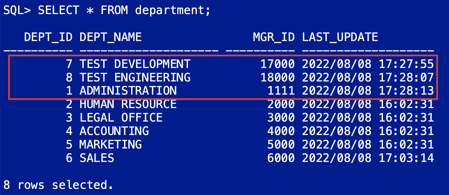Click the SQL> prompt

[x=18, y=10]
